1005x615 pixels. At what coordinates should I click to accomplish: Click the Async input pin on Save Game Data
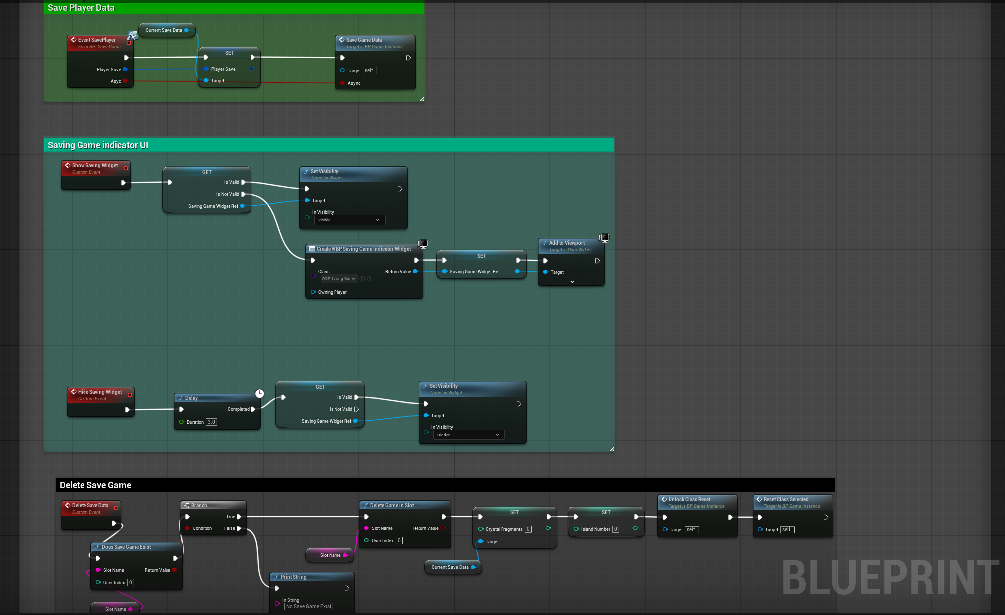pyautogui.click(x=343, y=83)
